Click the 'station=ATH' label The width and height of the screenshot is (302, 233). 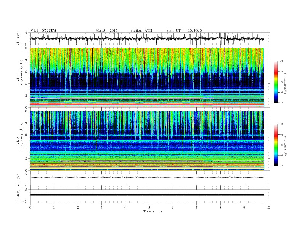pos(141,30)
